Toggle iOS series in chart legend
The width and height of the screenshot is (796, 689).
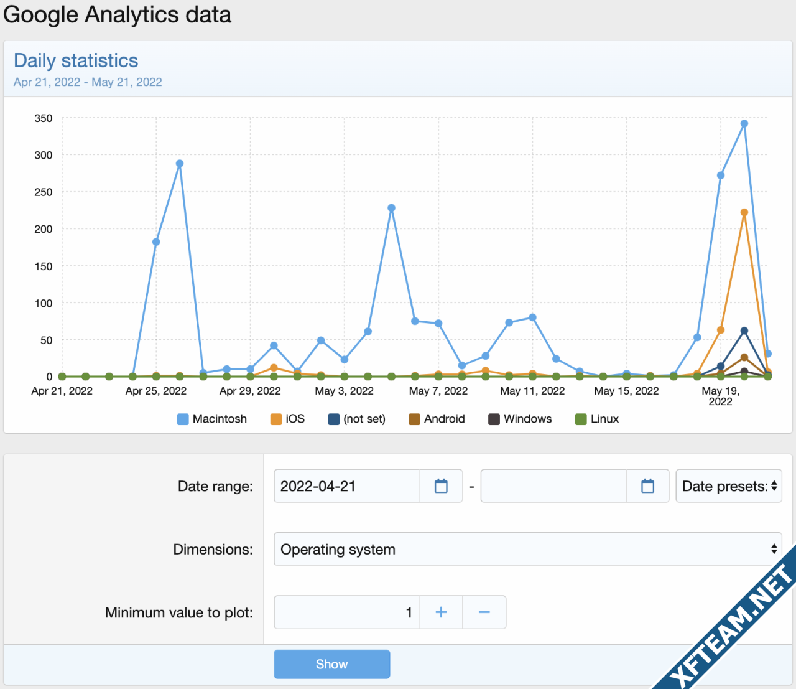(x=288, y=419)
